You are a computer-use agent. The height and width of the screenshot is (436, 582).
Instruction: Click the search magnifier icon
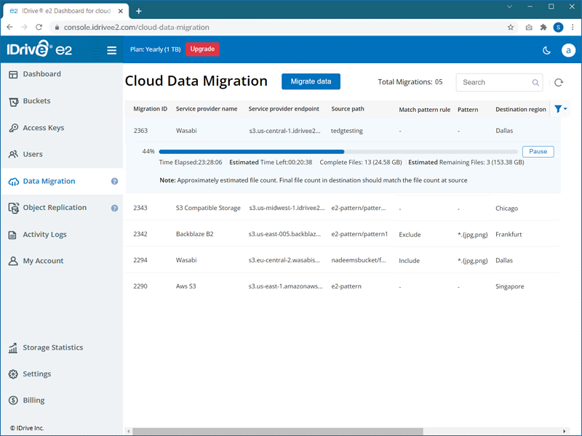[536, 83]
